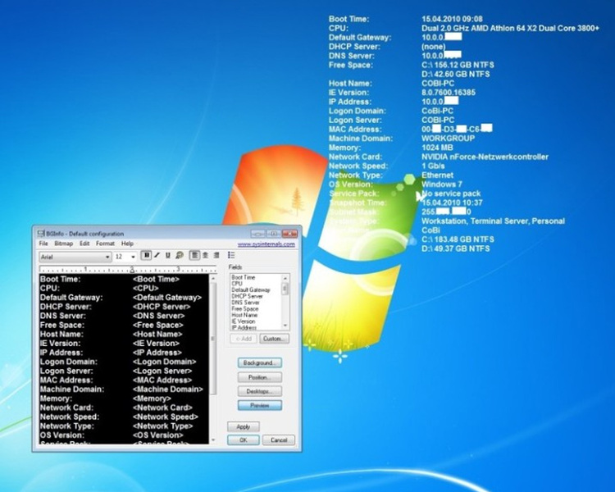The height and width of the screenshot is (492, 615).
Task: Click 'Logon Domain:' label in editor
Action: [x=69, y=362]
